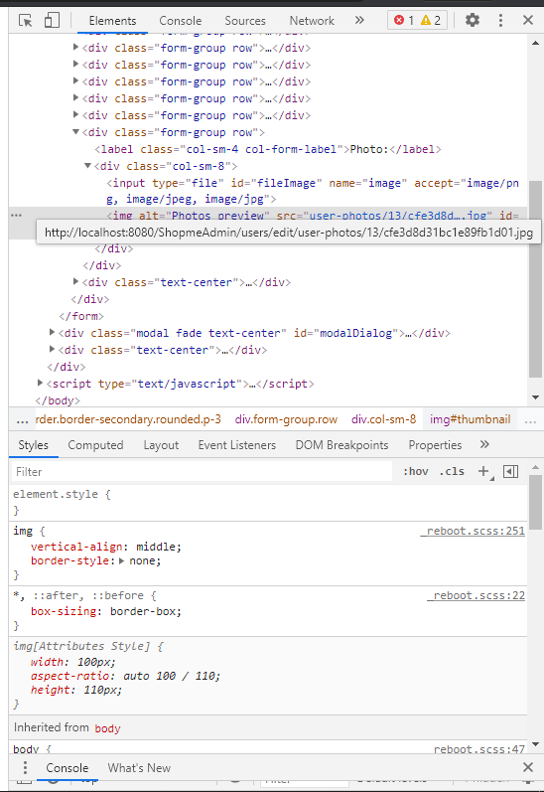
Task: Select the closing </form> tag line
Action: coord(81,316)
